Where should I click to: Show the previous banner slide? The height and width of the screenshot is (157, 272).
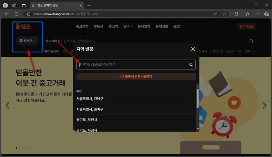(8, 105)
